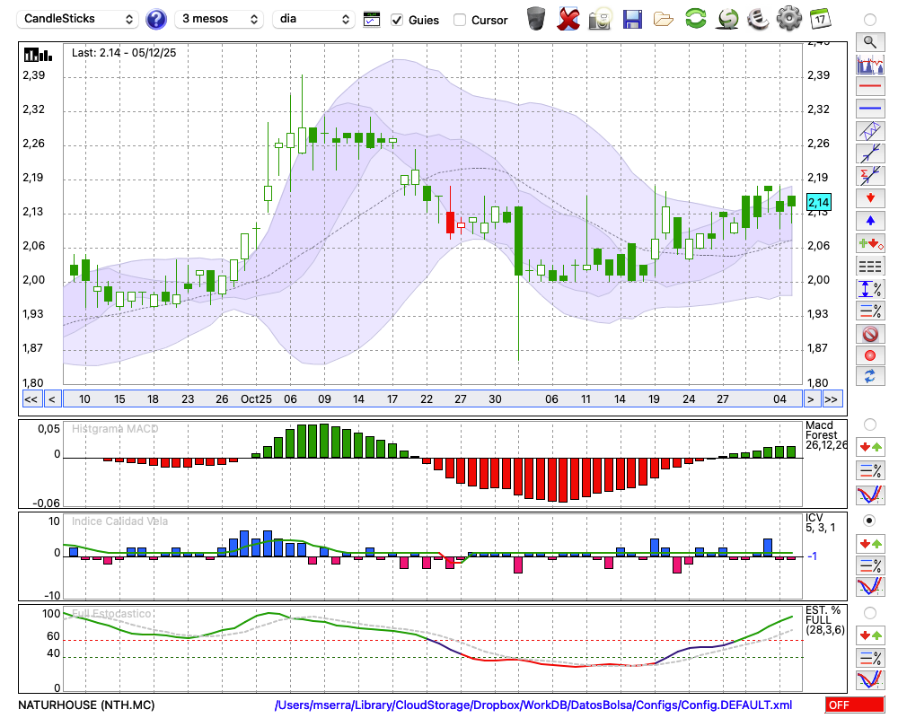Image resolution: width=898 pixels, height=718 pixels.
Task: Select the red horizontal line tool
Action: [869, 87]
